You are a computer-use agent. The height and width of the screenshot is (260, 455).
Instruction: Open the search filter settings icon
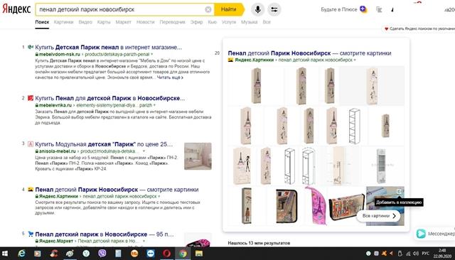coord(274,9)
